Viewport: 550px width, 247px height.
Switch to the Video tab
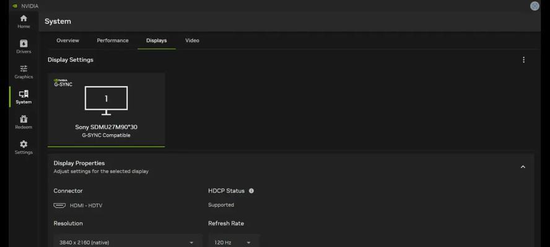point(192,41)
